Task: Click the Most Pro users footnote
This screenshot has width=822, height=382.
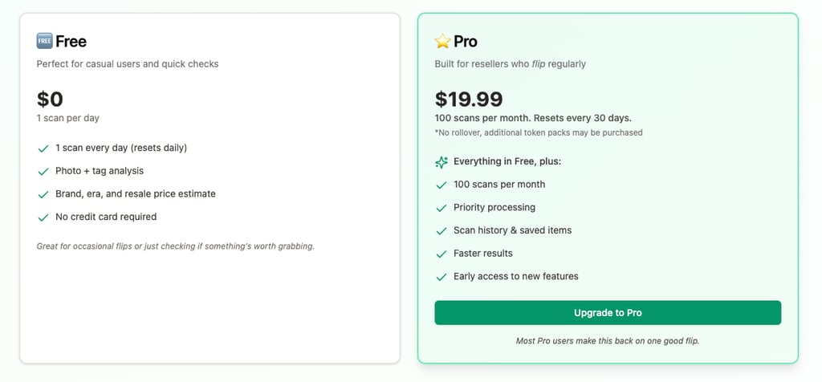Action: tap(608, 340)
